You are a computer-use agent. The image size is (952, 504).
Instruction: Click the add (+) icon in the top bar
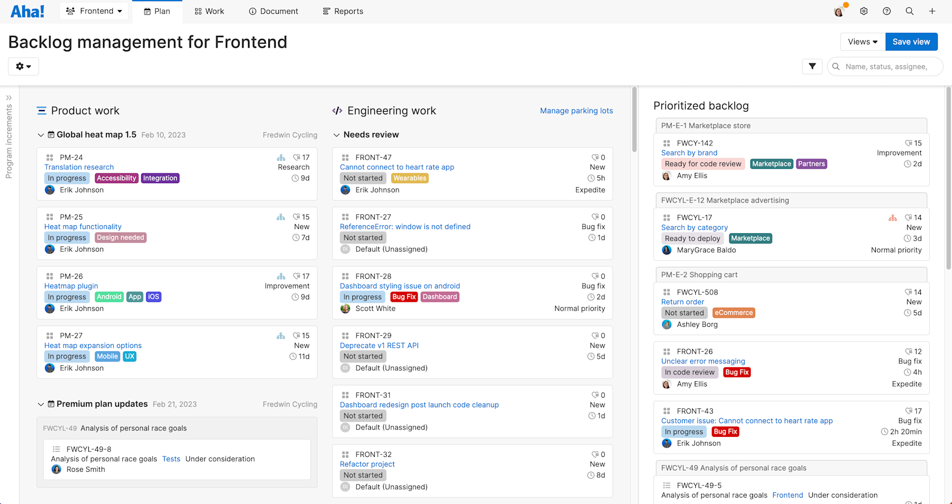click(932, 11)
